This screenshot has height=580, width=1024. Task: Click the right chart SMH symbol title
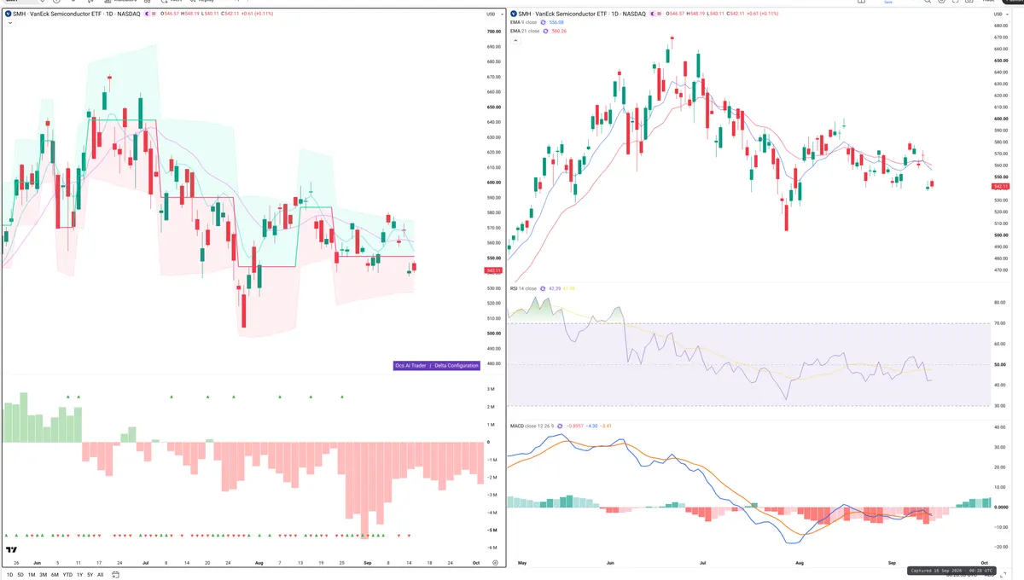click(583, 14)
